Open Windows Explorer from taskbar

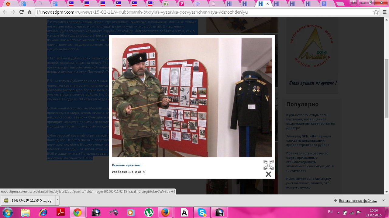click(26, 212)
